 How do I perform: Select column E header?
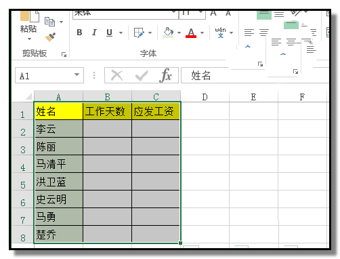coord(253,97)
